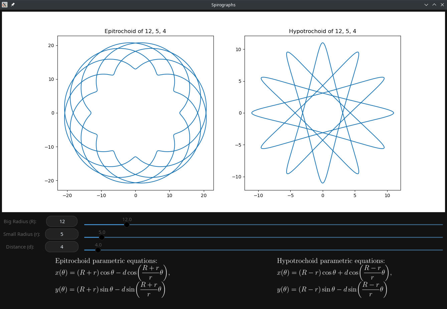Select the 'Hypotrochoid of 12, 5, 4' title

click(x=322, y=31)
